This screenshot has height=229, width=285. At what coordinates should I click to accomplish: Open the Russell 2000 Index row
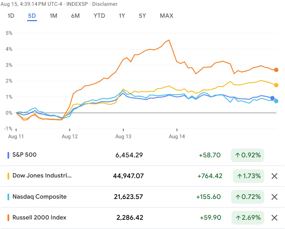tap(142, 218)
